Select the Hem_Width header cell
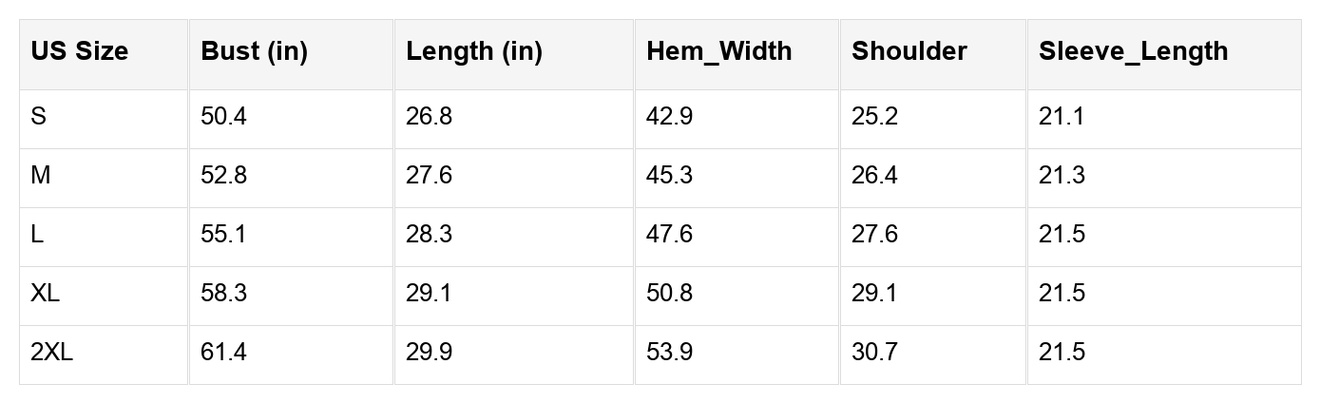 (x=718, y=51)
